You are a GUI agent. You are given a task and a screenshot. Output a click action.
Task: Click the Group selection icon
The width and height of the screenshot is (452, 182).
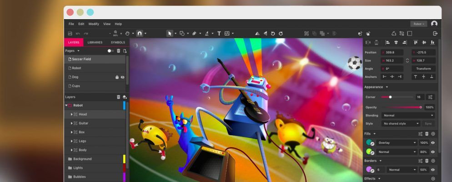306,34
